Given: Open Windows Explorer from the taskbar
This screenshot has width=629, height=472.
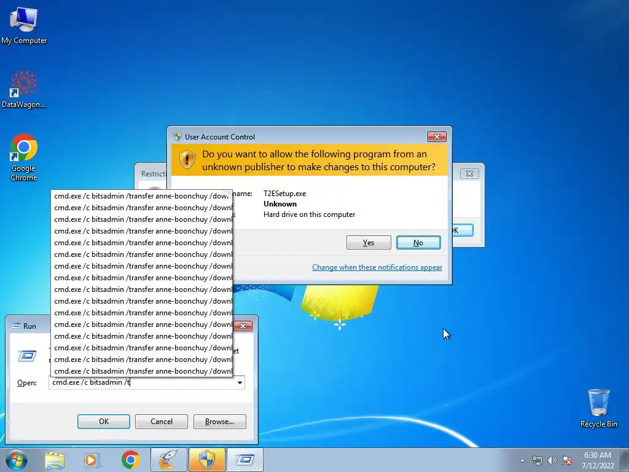Looking at the screenshot, I should click(x=55, y=460).
